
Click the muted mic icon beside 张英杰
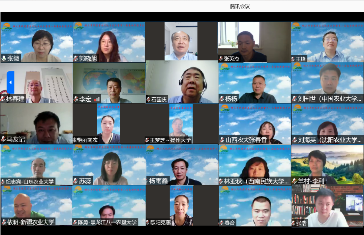coord(221,59)
